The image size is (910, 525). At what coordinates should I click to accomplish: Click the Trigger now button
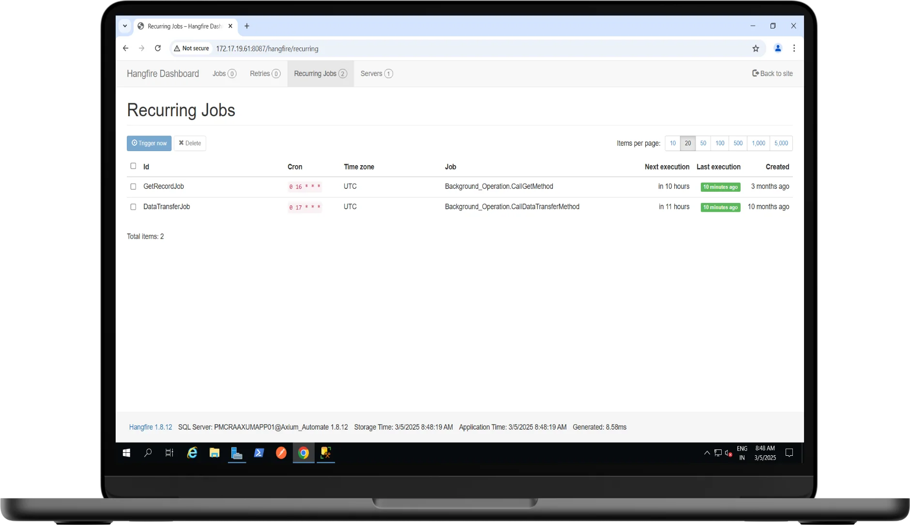149,143
